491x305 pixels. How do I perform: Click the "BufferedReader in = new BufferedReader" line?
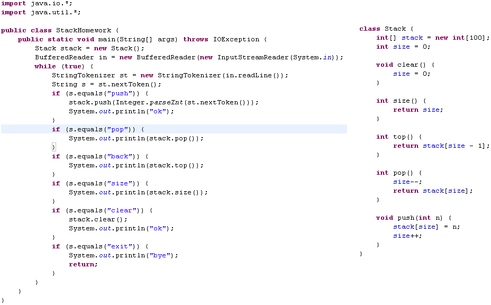click(189, 57)
